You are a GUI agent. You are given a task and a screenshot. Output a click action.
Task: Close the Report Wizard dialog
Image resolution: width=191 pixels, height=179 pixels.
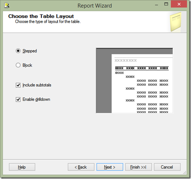[x=179, y=4]
